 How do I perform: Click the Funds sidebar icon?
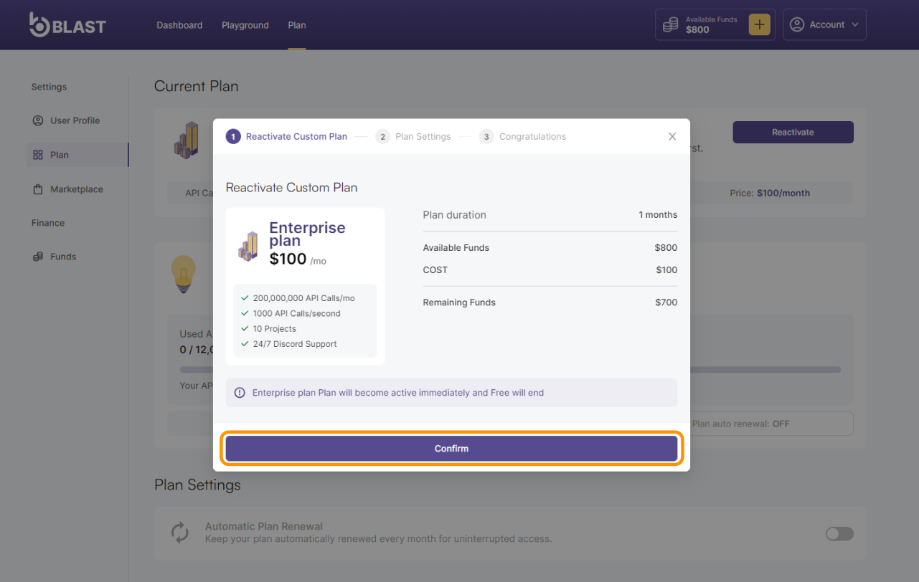click(38, 257)
